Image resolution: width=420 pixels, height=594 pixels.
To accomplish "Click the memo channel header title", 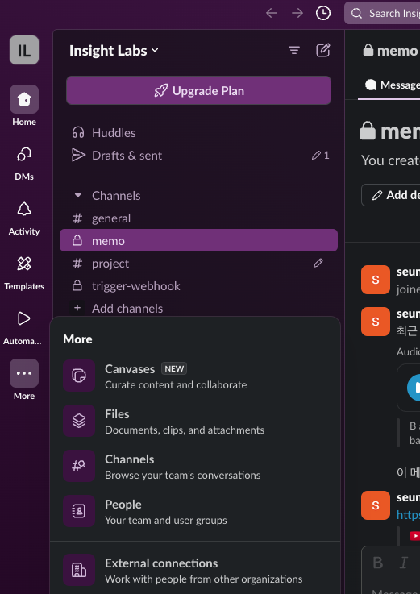I will [390, 51].
